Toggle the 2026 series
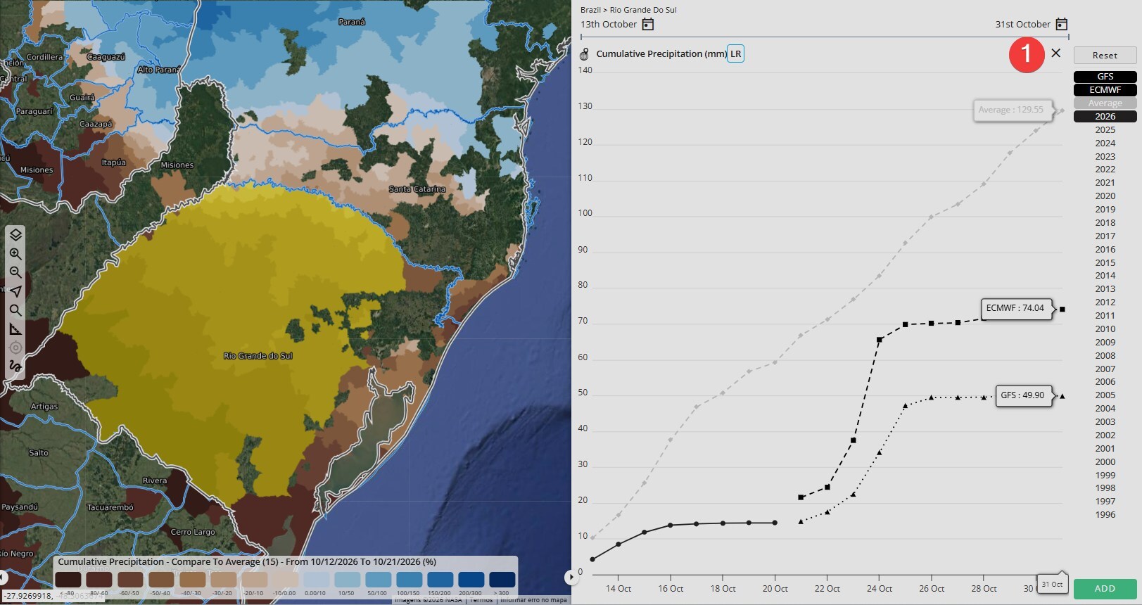Screen dimensions: 1142x605 point(1105,117)
